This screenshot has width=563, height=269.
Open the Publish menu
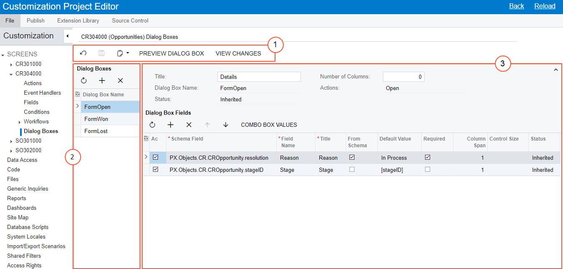click(x=36, y=20)
